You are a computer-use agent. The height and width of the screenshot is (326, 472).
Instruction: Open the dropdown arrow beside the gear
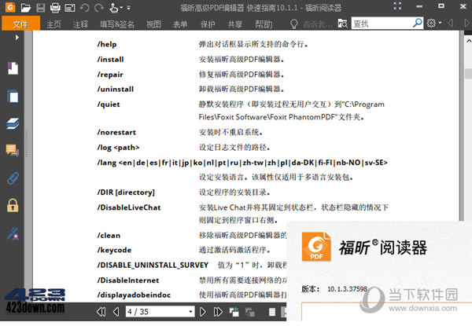click(x=440, y=23)
